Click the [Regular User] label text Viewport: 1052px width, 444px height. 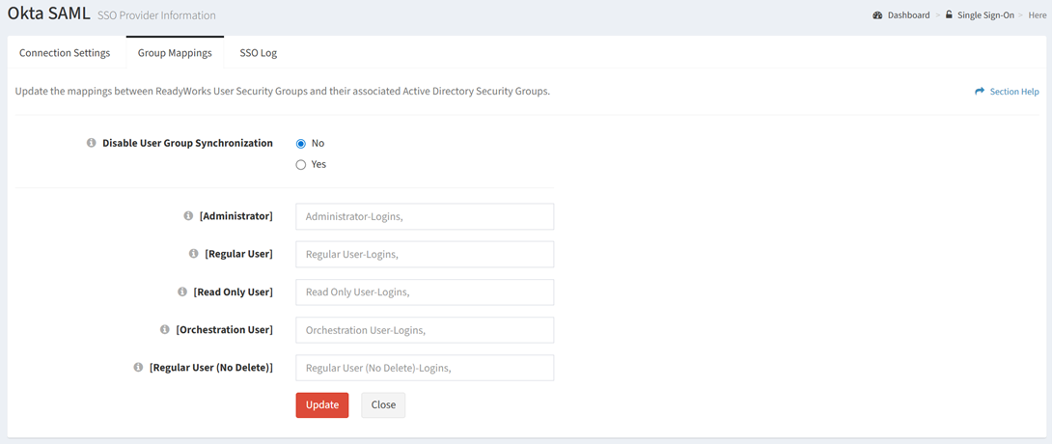(x=238, y=254)
